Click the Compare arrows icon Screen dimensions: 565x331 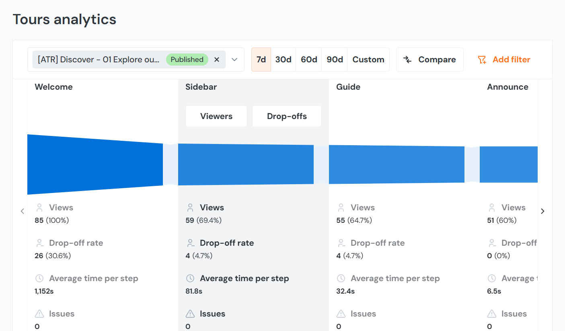click(x=407, y=60)
